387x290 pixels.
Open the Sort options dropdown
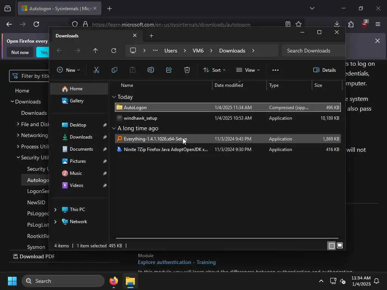214,70
